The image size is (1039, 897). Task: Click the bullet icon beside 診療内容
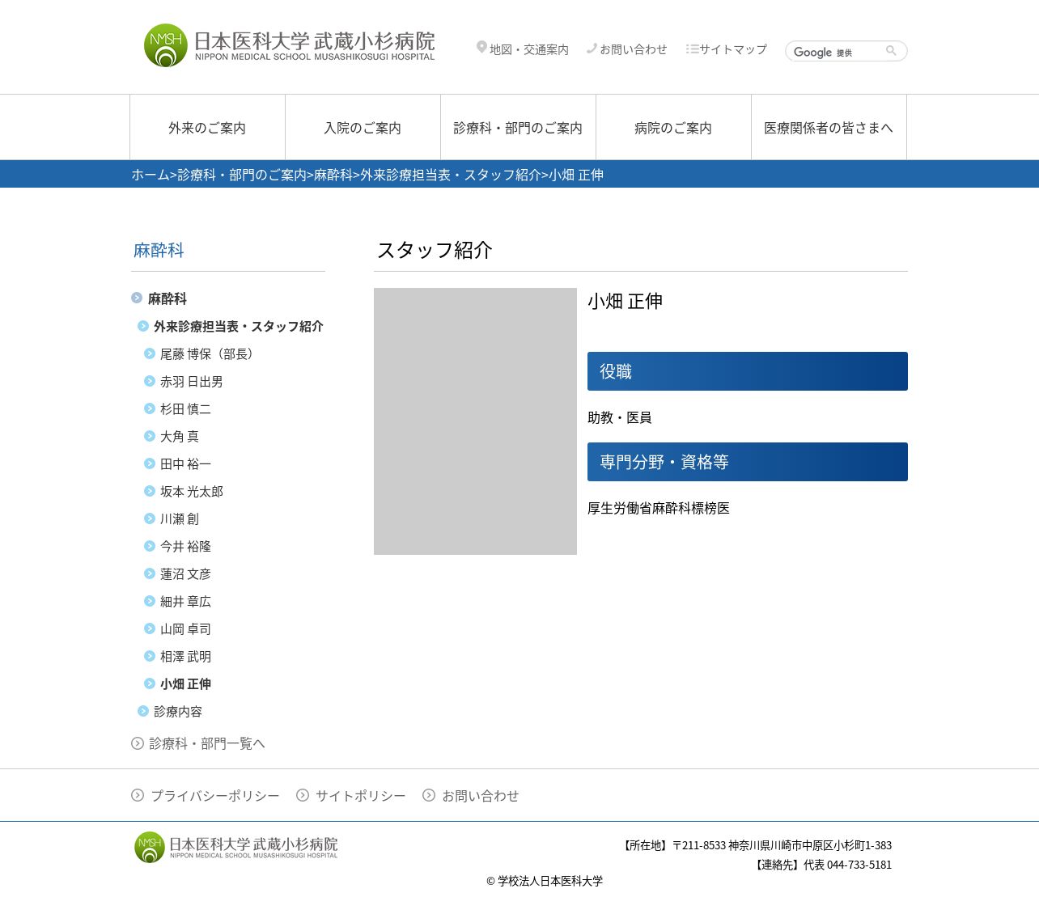click(x=143, y=711)
